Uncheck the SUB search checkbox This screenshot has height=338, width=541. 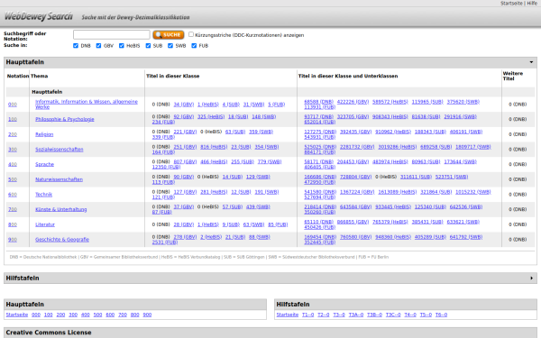click(148, 46)
